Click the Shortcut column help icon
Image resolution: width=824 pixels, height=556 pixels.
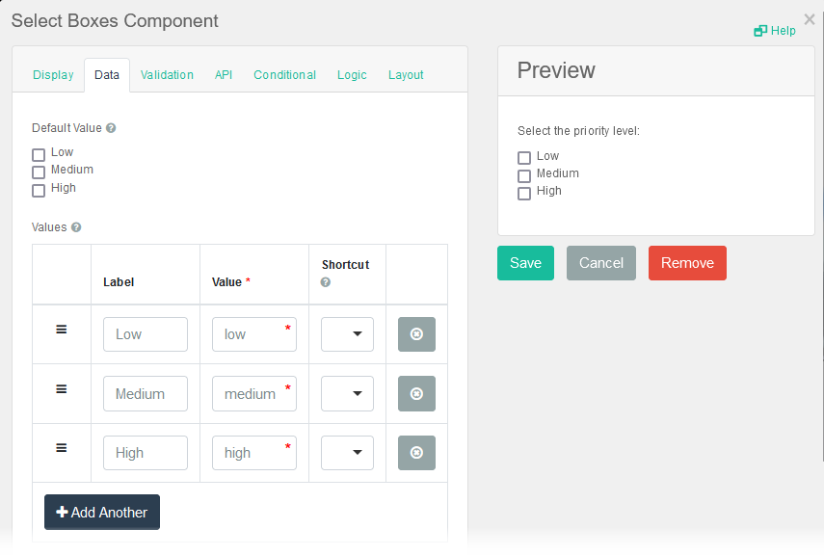(326, 282)
